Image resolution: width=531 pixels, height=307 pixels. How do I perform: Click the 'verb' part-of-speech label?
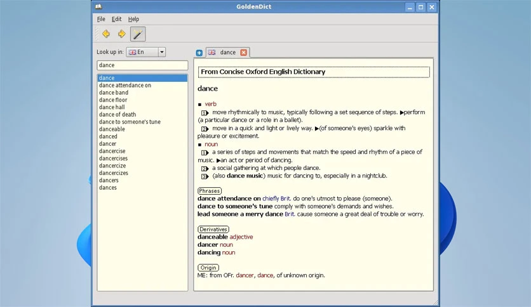point(210,104)
